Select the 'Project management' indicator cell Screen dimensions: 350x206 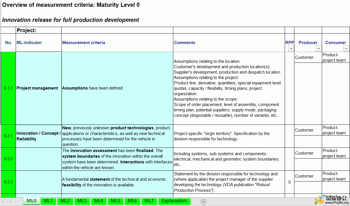(x=38, y=88)
